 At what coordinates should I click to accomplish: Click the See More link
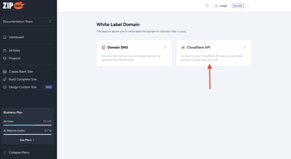tap(27, 140)
